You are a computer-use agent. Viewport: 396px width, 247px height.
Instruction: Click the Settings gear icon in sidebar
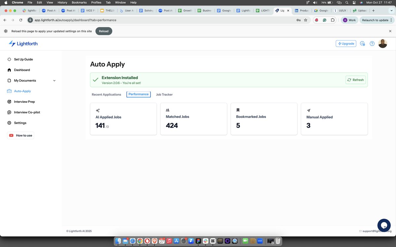[x=9, y=123]
